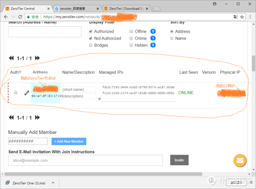Click the wrench icon for the member row

pyautogui.click(x=27, y=93)
